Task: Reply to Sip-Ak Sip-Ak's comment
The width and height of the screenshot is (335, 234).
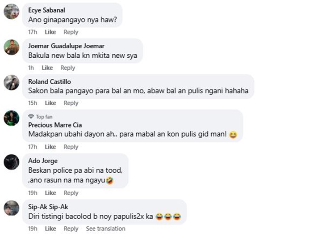Action: (71, 229)
